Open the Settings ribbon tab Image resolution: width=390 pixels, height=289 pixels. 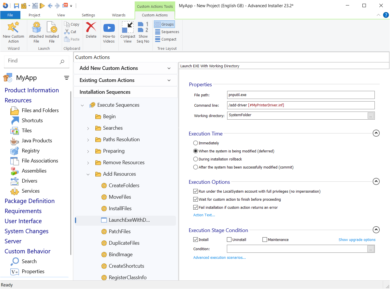pos(88,15)
